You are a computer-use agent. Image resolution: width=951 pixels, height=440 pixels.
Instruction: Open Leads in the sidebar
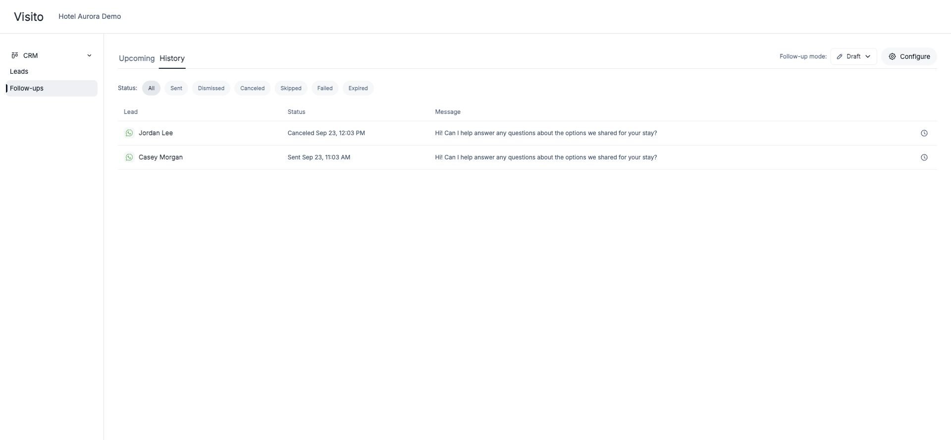(x=19, y=71)
